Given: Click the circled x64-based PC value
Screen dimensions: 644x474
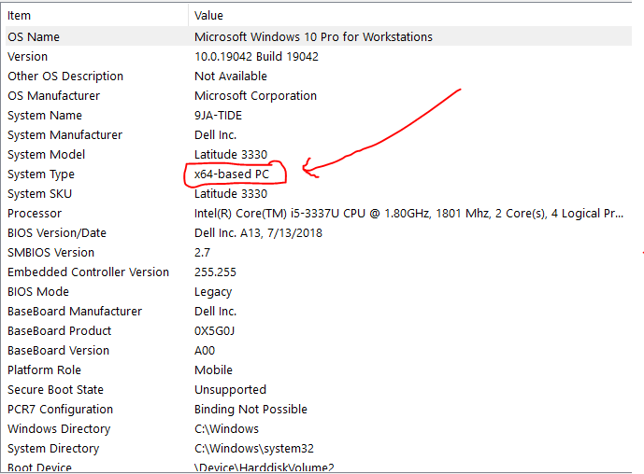Looking at the screenshot, I should click(232, 174).
